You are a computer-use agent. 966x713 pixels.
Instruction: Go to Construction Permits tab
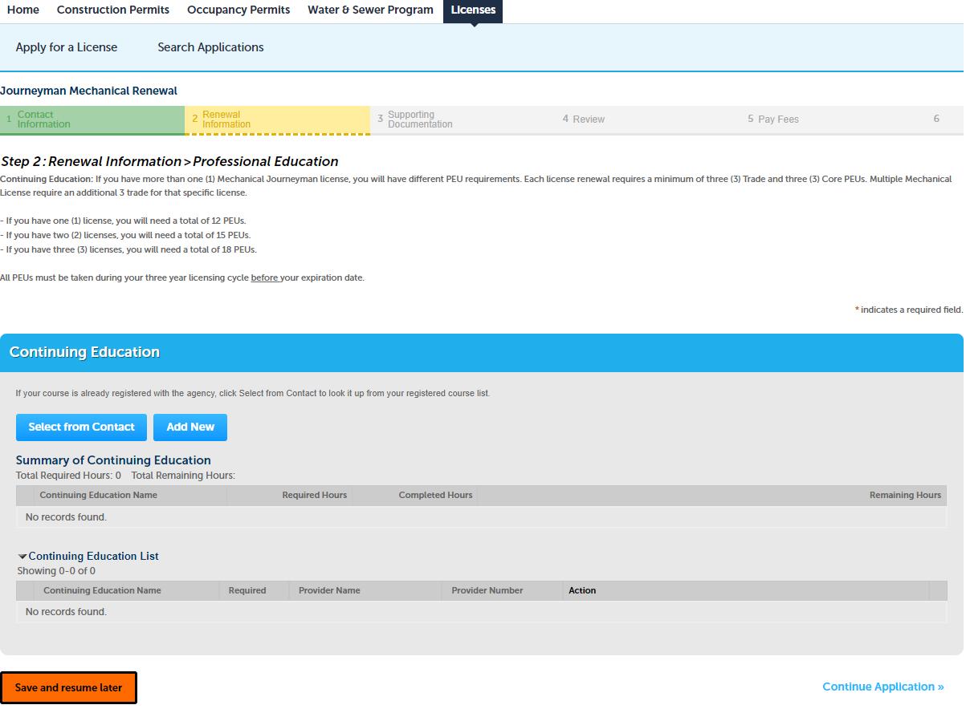click(113, 10)
